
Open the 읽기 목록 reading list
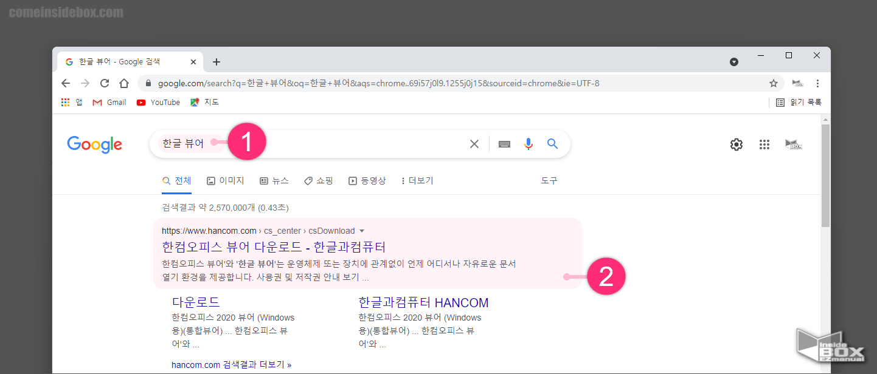(799, 102)
